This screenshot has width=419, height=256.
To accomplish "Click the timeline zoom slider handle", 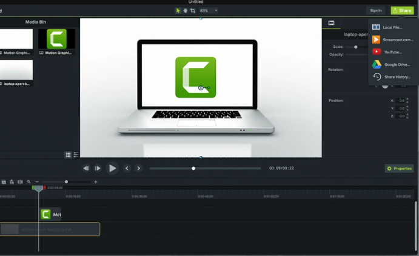I will (x=66, y=182).
